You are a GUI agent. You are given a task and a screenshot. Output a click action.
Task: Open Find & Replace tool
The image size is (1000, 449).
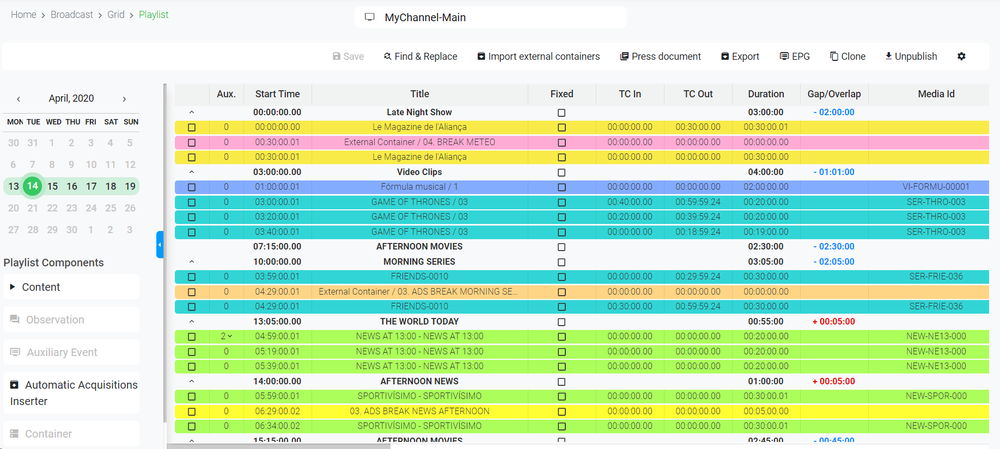[420, 57]
